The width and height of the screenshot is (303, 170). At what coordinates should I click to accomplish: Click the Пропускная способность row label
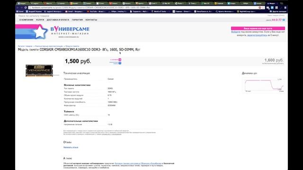point(75,102)
